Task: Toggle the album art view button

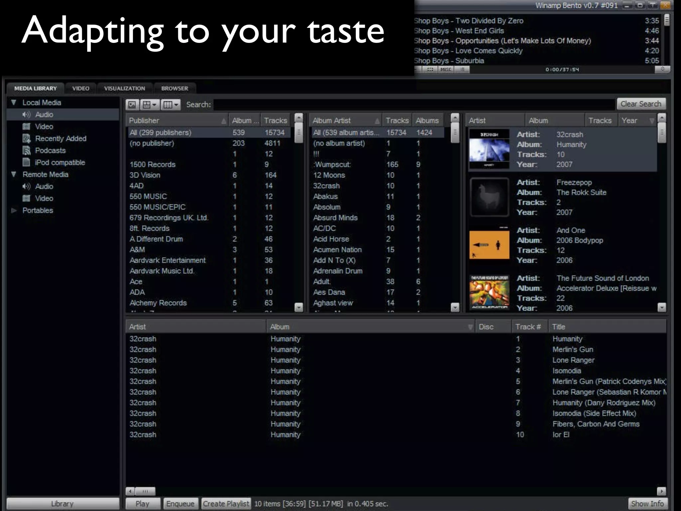Action: (132, 105)
